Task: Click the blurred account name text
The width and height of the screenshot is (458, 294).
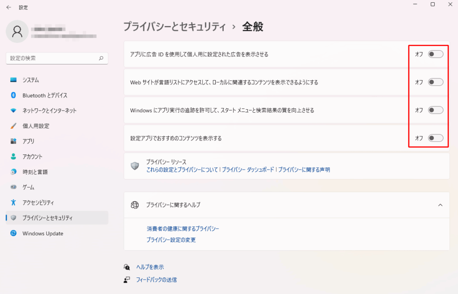Action: click(x=48, y=29)
